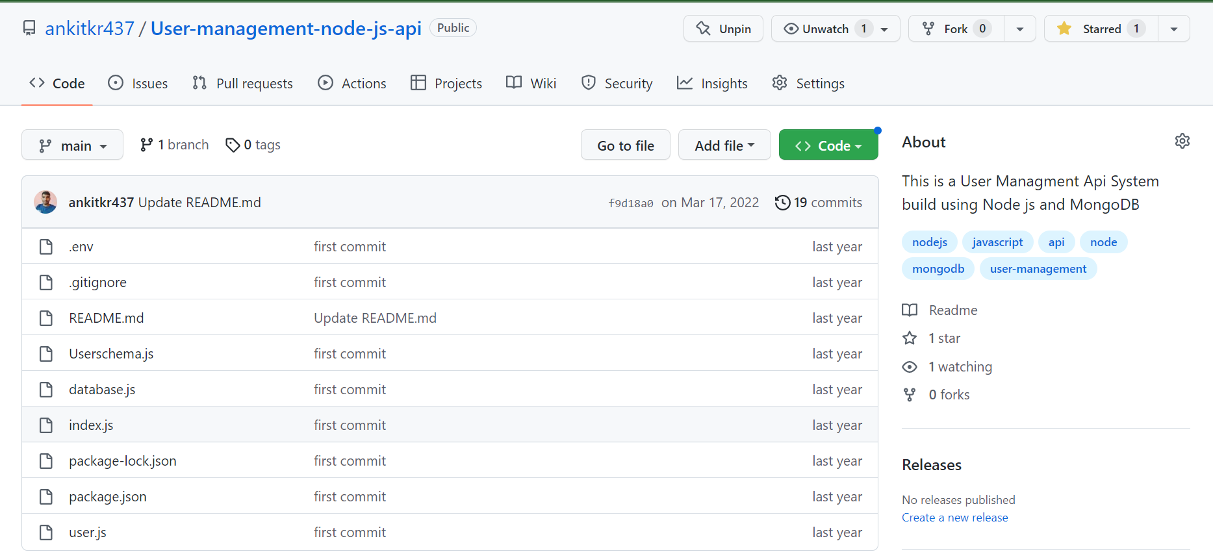Click the Create a new release link
The width and height of the screenshot is (1213, 552).
[954, 518]
